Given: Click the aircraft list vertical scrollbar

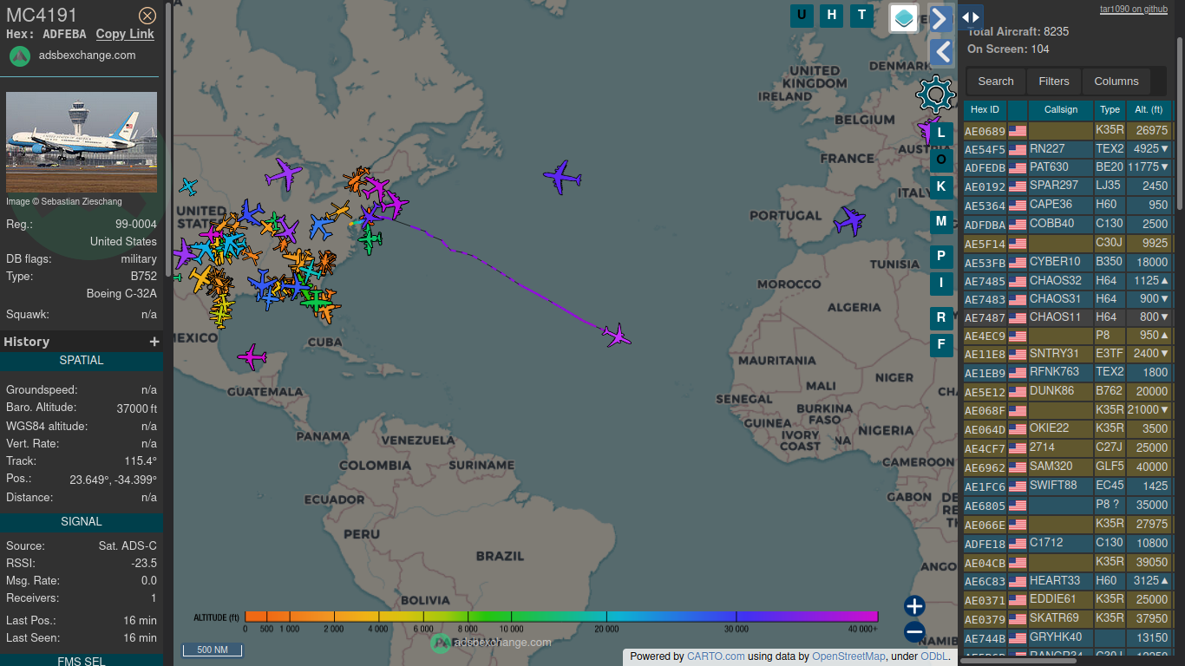Looking at the screenshot, I should pyautogui.click(x=1180, y=121).
